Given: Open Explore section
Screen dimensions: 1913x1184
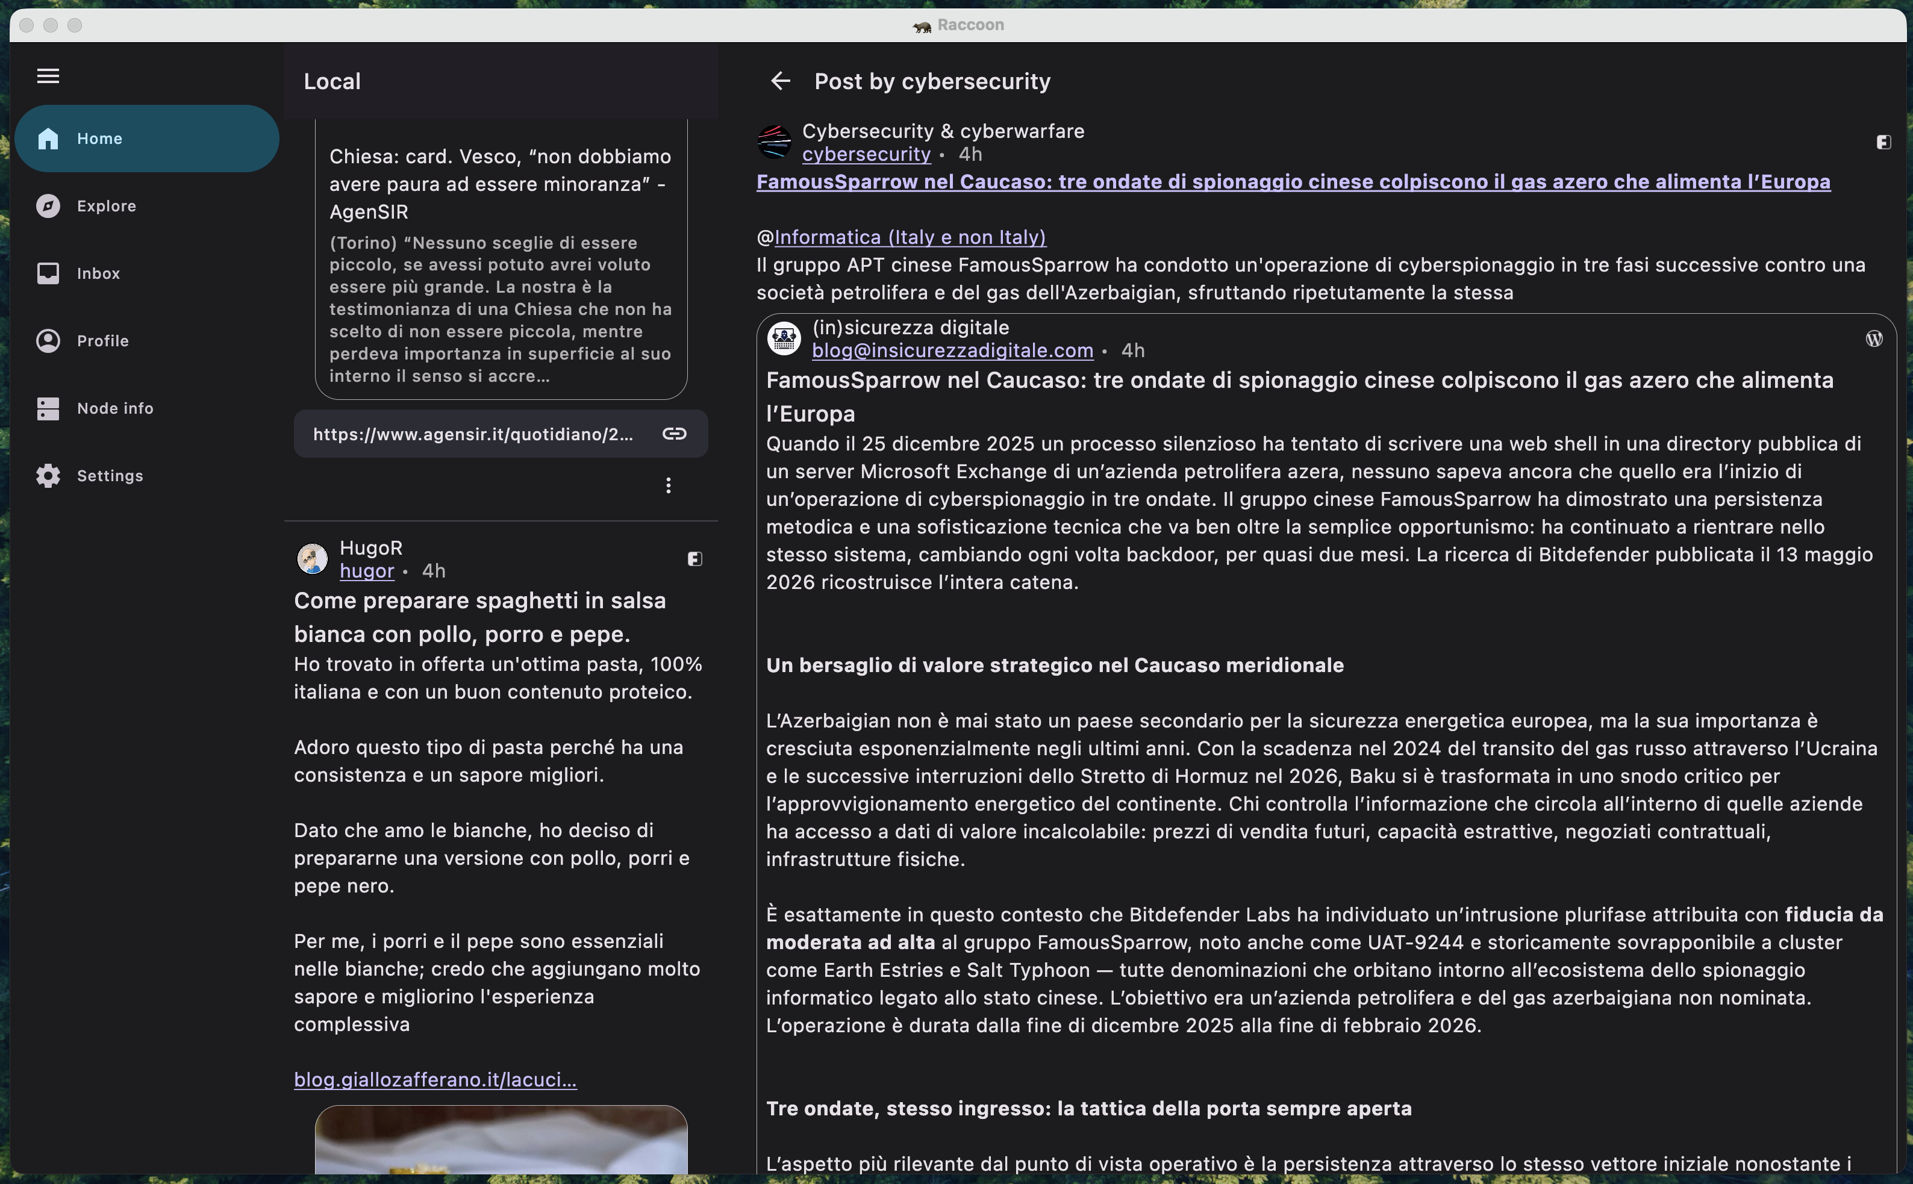Looking at the screenshot, I should [146, 206].
